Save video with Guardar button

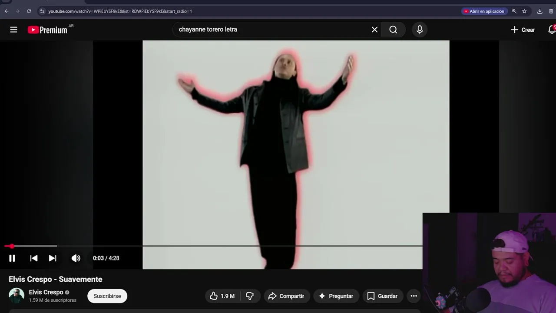pyautogui.click(x=383, y=296)
